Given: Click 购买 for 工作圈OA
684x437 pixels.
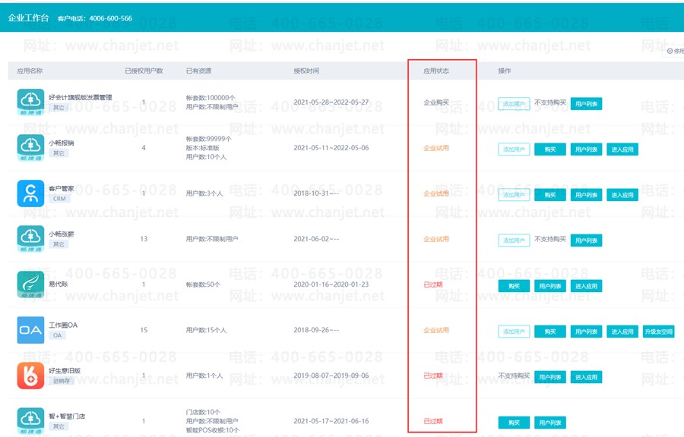Looking at the screenshot, I should tap(550, 332).
